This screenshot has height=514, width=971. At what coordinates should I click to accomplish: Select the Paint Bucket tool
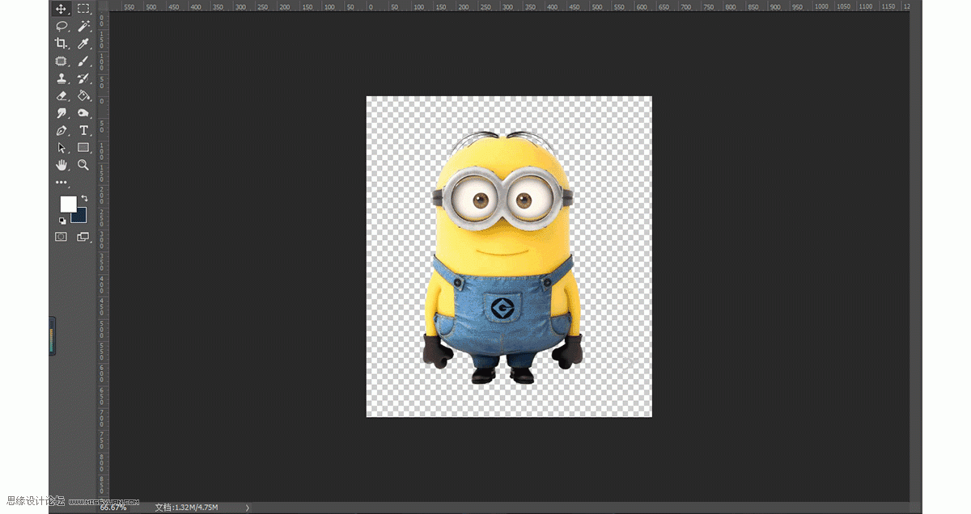tap(83, 95)
